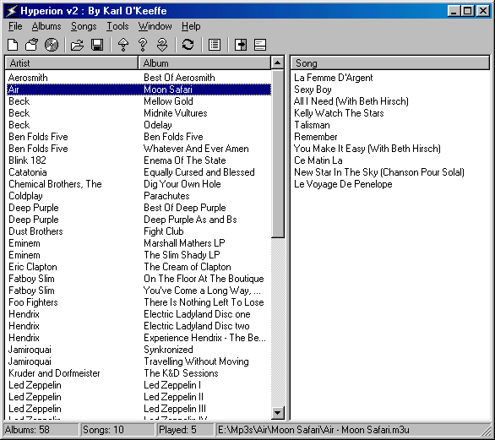Click the circular refresh arrows icon
Image resolution: width=495 pixels, height=440 pixels.
click(188, 45)
